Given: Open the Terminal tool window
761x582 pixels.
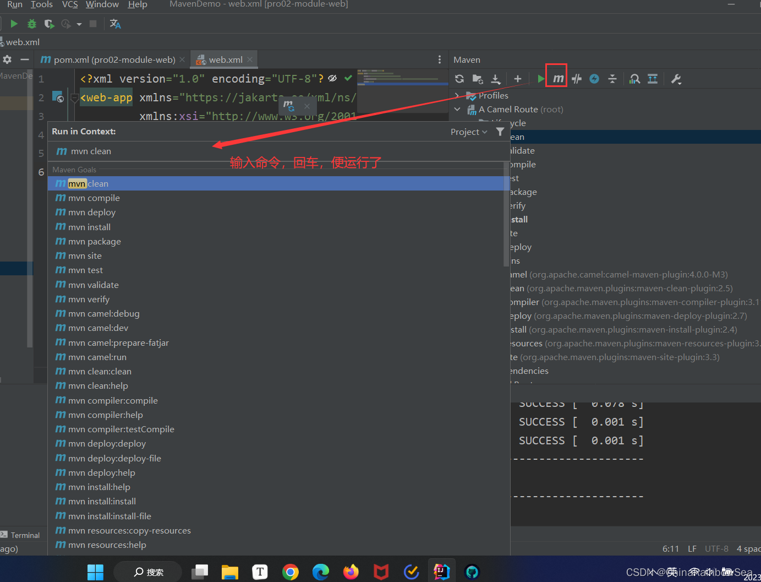Looking at the screenshot, I should (x=20, y=535).
